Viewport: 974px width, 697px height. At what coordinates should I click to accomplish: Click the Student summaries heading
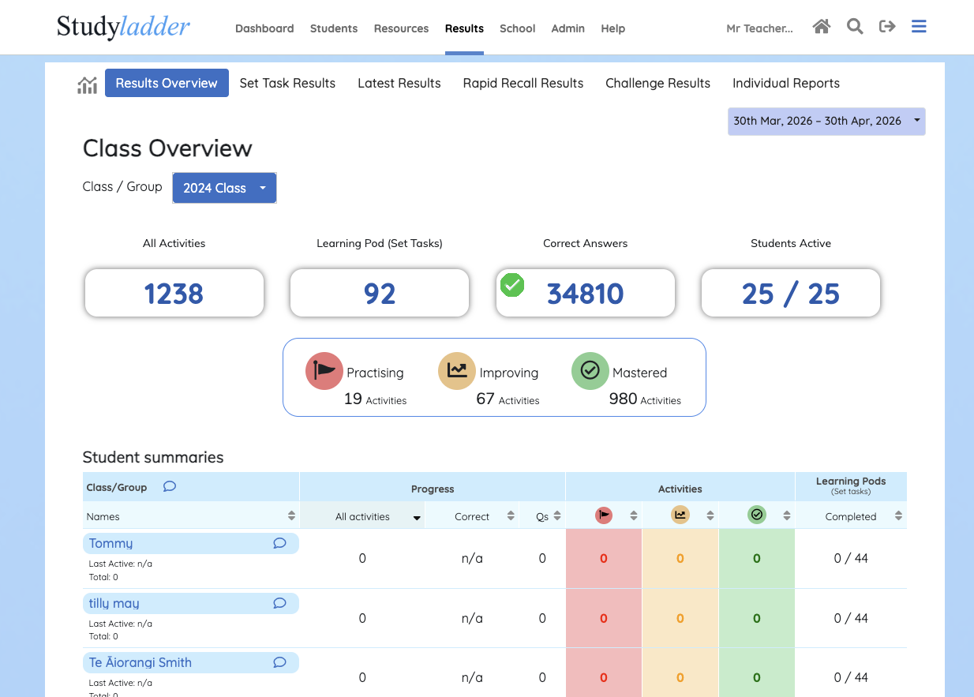pos(153,457)
